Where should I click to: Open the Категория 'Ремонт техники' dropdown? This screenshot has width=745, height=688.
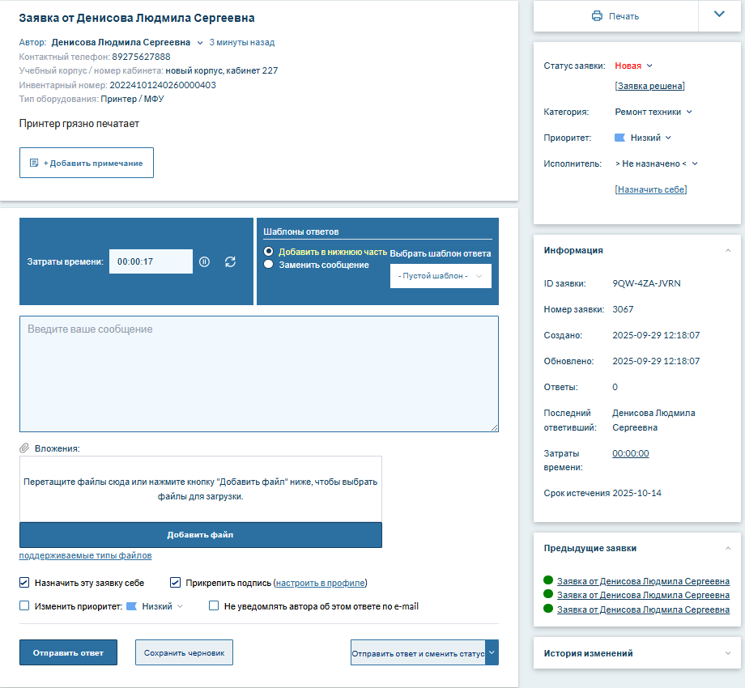coord(653,112)
